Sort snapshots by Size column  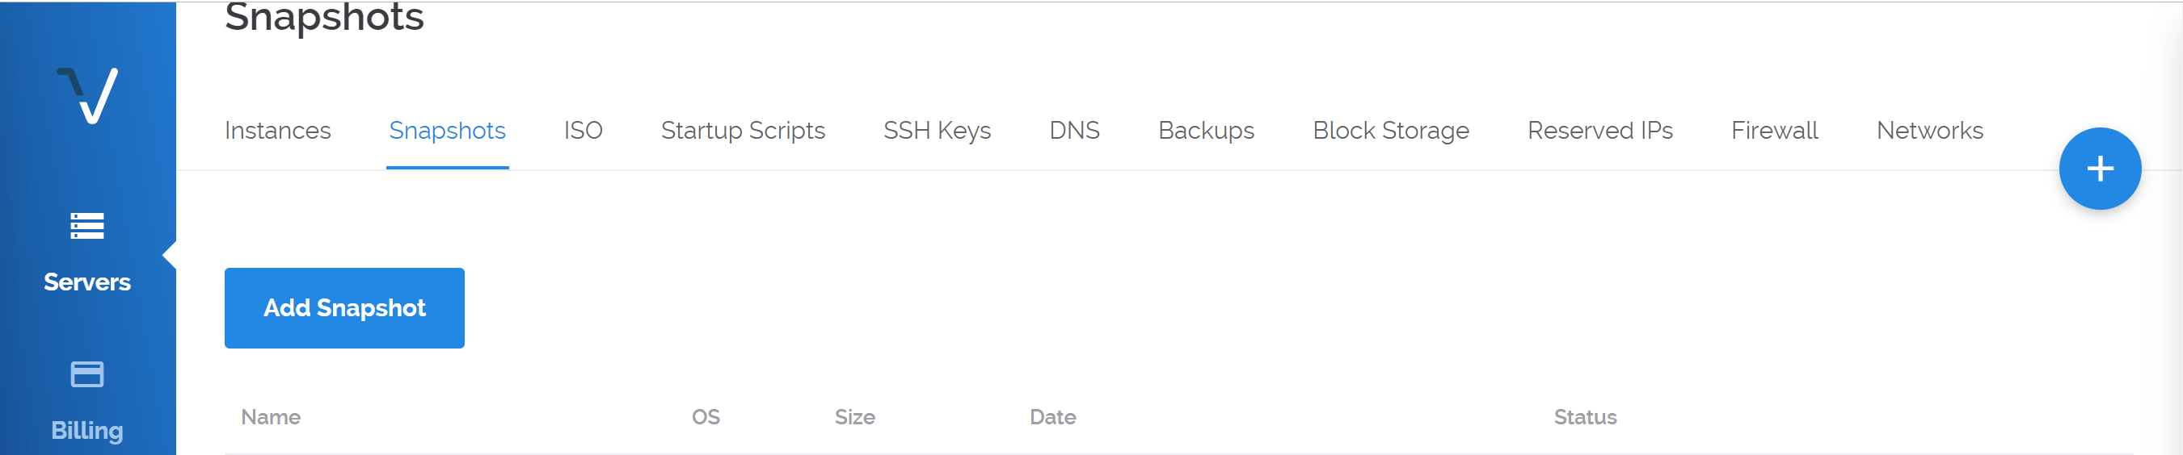pyautogui.click(x=854, y=417)
